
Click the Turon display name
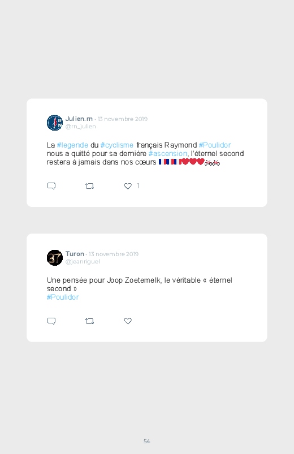75,254
